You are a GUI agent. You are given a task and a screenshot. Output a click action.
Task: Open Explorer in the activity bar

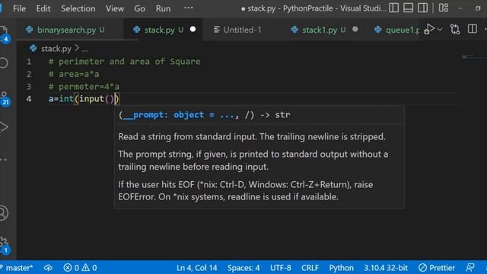click(x=4, y=33)
